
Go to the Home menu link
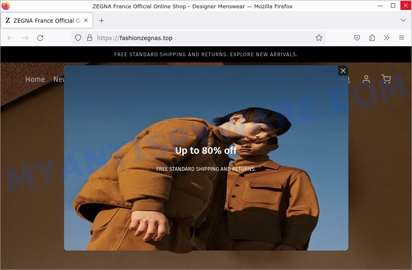pyautogui.click(x=35, y=79)
